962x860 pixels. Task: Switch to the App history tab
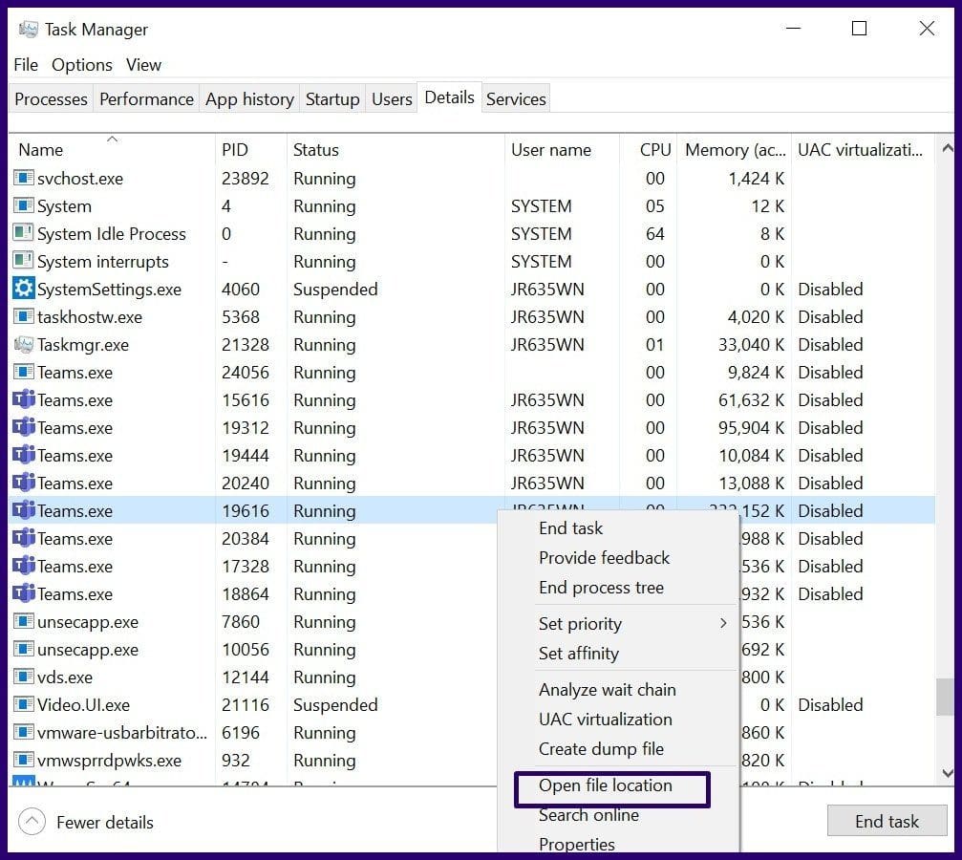pyautogui.click(x=249, y=98)
